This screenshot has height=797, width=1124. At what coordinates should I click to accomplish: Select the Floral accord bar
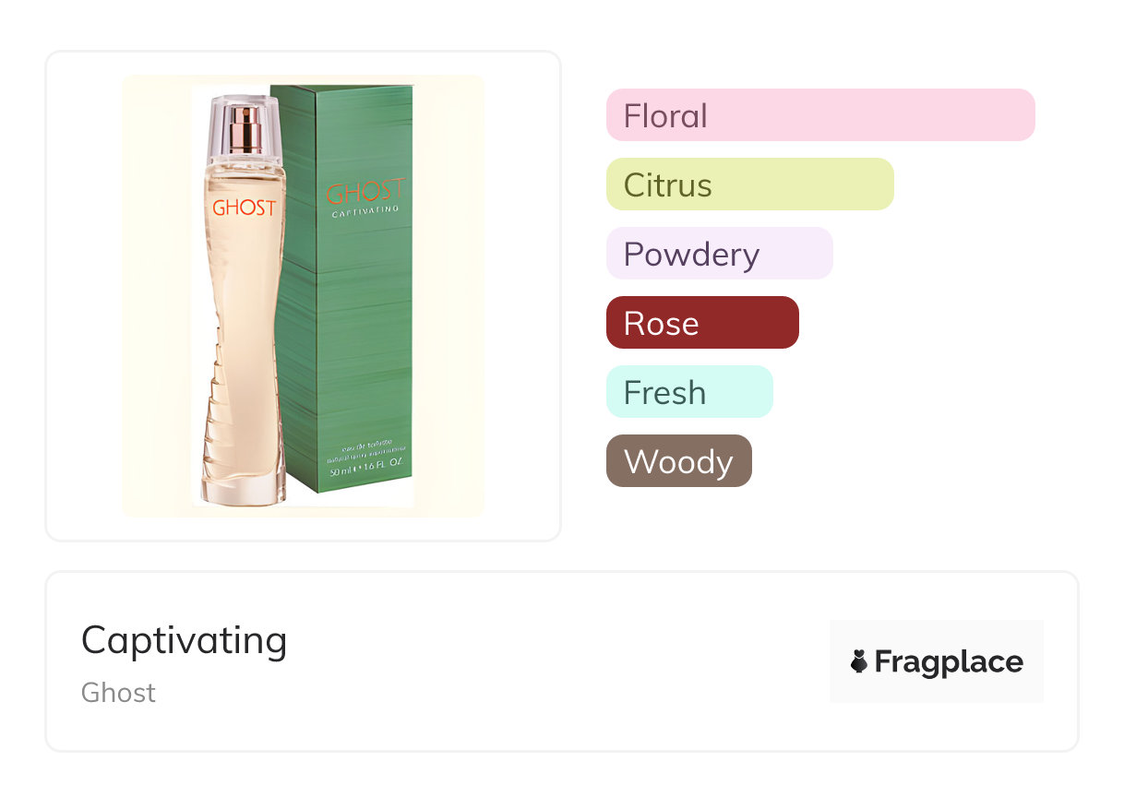point(819,115)
